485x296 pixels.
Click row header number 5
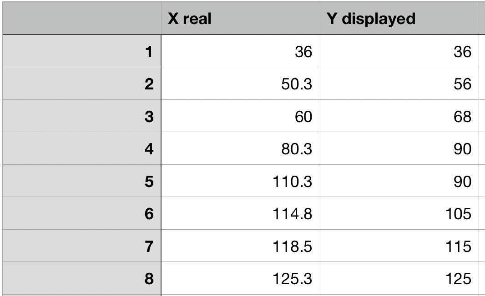[81, 182]
